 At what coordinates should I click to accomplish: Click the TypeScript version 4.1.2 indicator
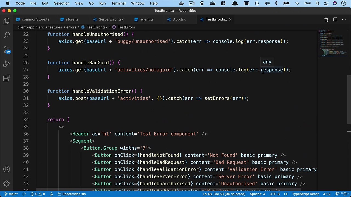point(327,194)
